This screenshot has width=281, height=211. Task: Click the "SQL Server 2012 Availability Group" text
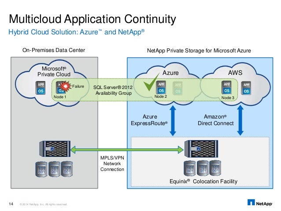(x=113, y=90)
